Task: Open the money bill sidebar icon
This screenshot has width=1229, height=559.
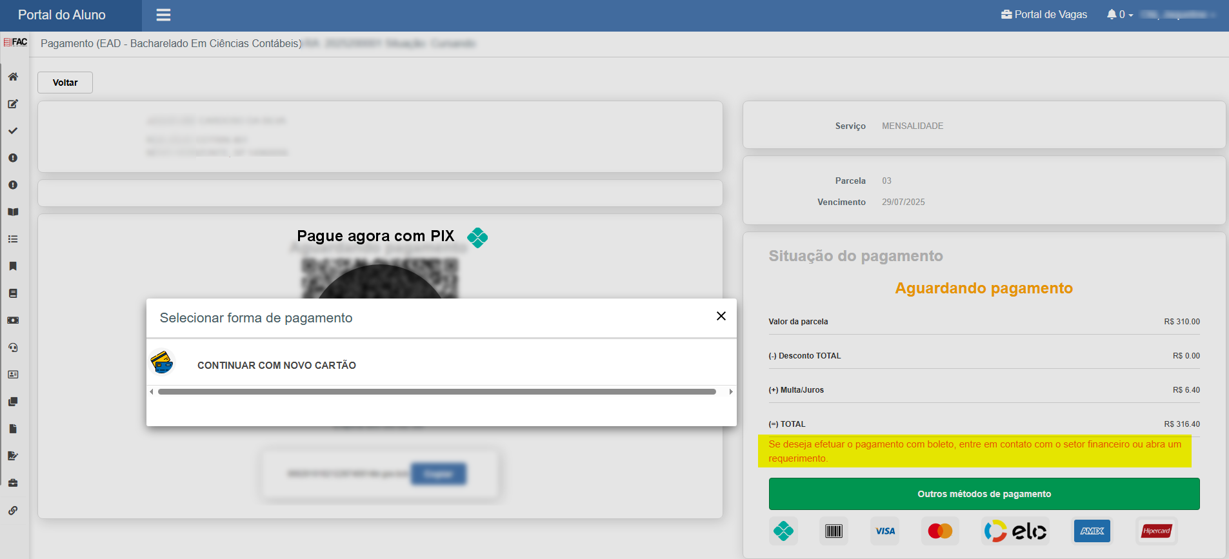Action: click(13, 320)
